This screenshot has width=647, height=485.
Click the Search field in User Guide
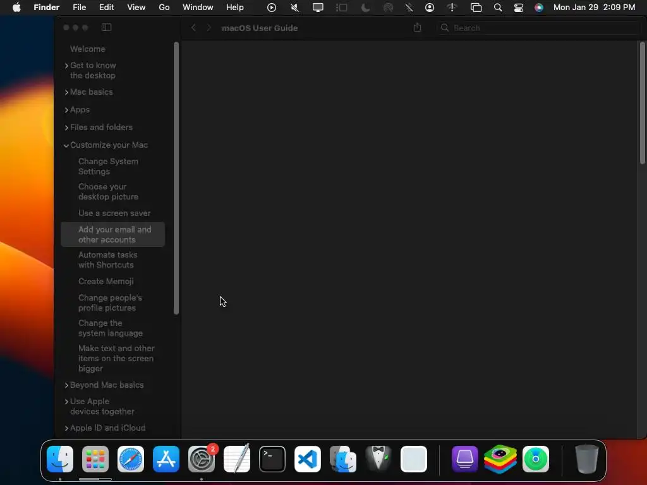click(540, 28)
